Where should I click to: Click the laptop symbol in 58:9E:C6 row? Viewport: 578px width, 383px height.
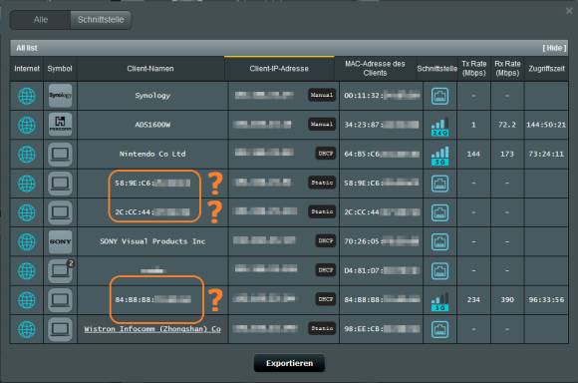pyautogui.click(x=60, y=183)
